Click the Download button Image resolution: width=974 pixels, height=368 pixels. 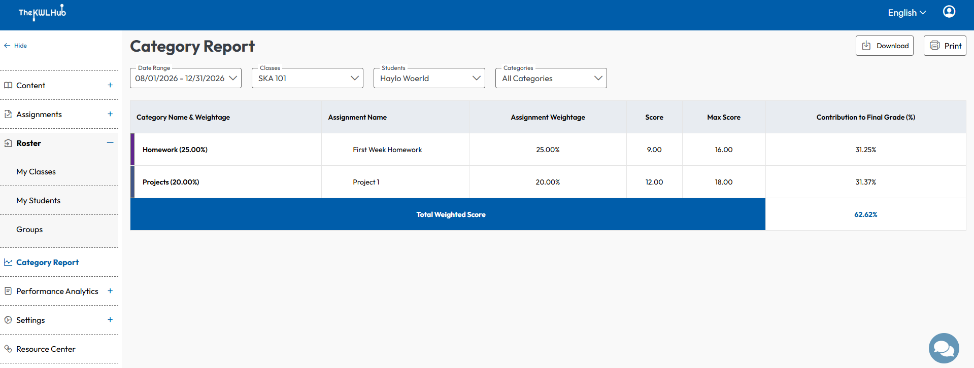[x=885, y=46]
